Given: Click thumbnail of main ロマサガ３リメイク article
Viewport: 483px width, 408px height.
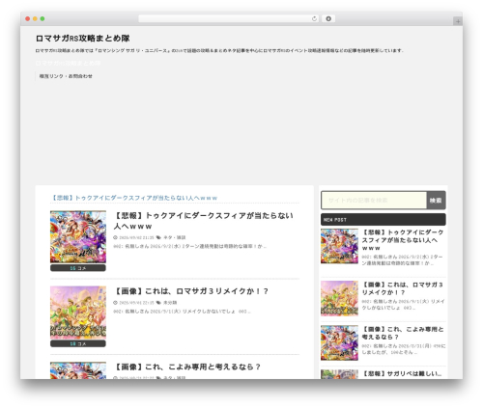Looking at the screenshot, I should point(78,313).
